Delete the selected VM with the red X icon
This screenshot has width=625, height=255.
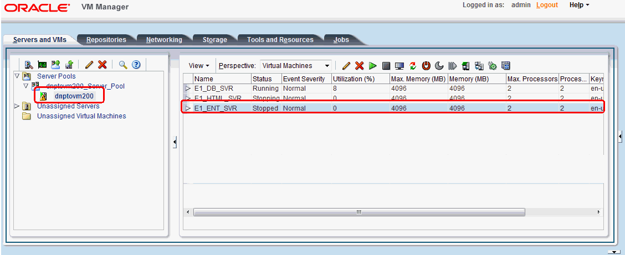(x=360, y=66)
